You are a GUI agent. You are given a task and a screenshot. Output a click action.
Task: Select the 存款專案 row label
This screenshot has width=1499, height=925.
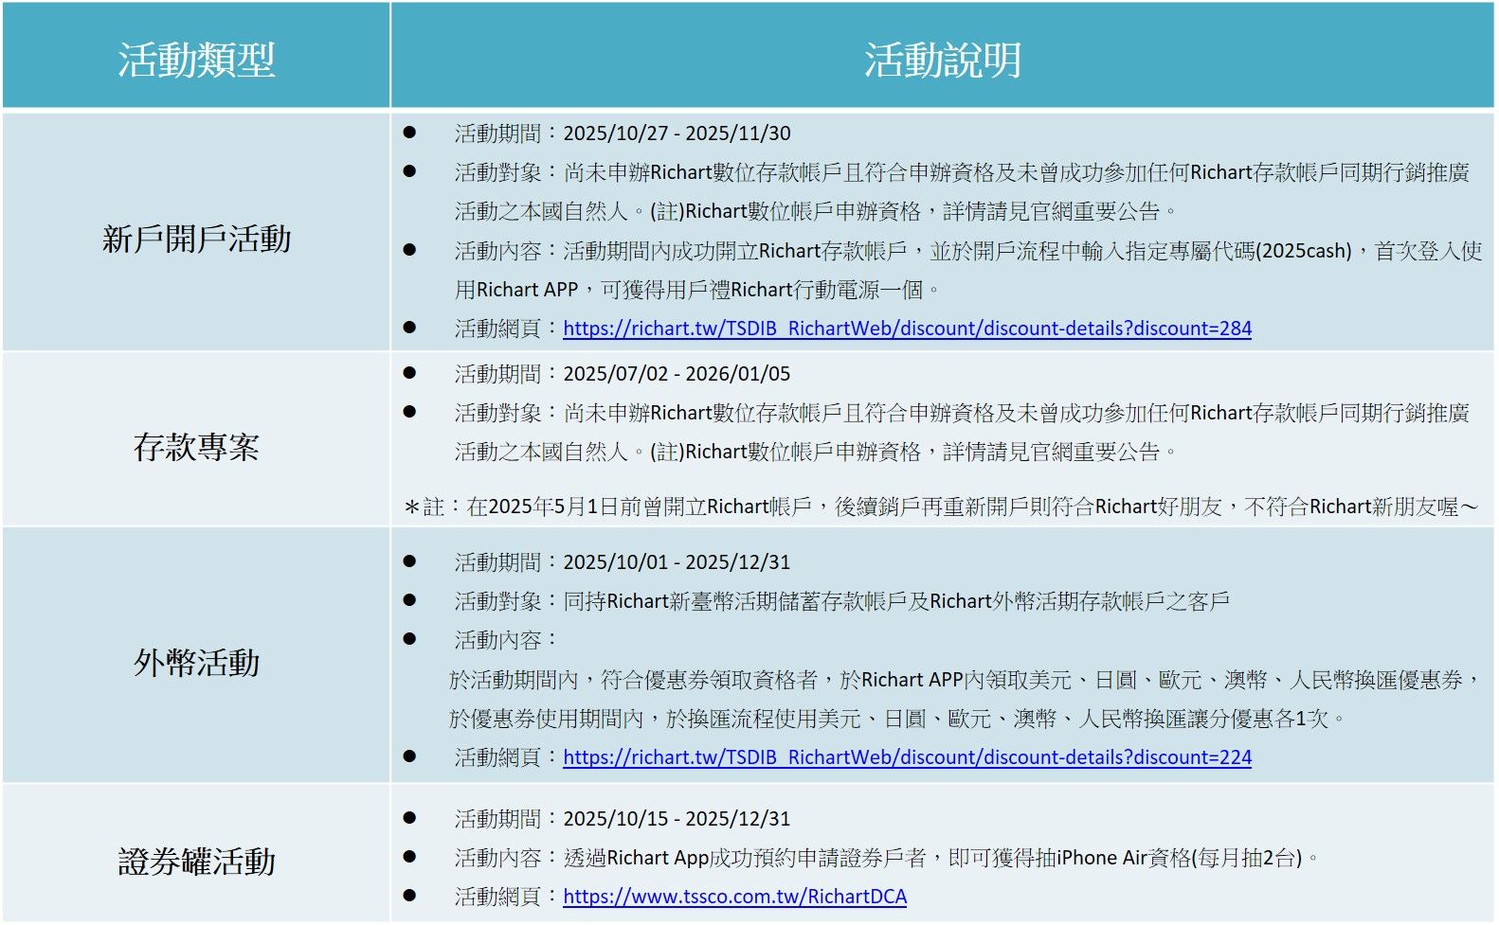click(196, 447)
